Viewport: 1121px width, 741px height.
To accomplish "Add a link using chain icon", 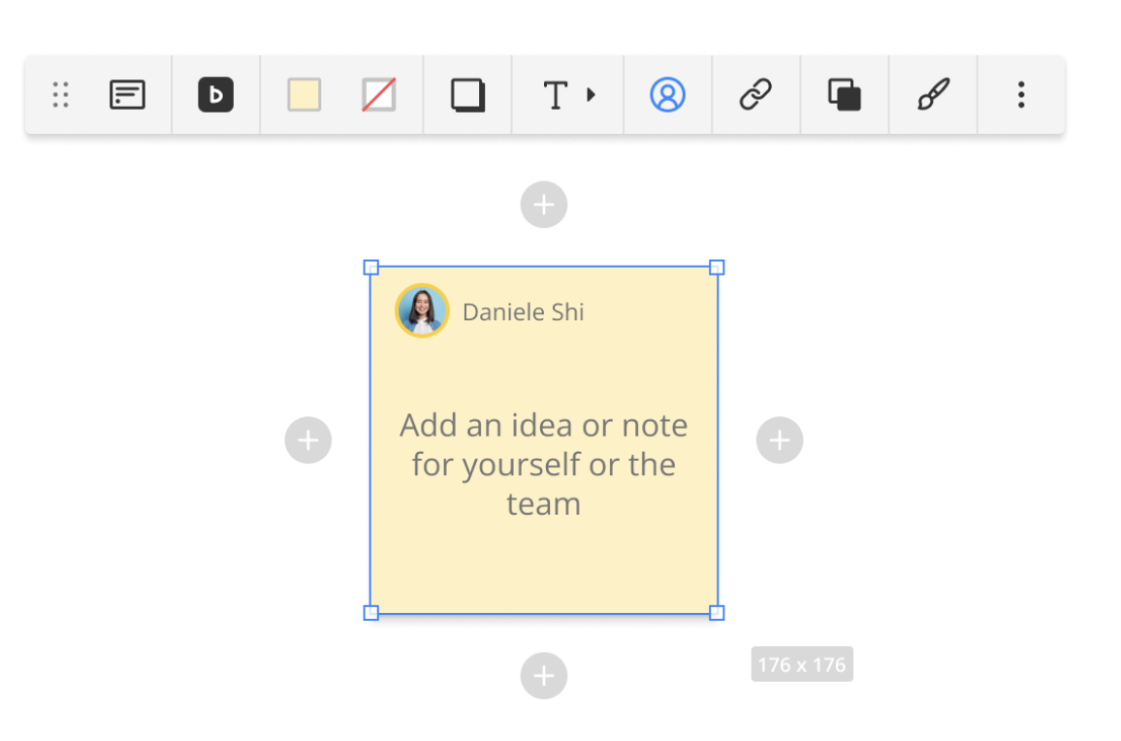I will point(755,95).
